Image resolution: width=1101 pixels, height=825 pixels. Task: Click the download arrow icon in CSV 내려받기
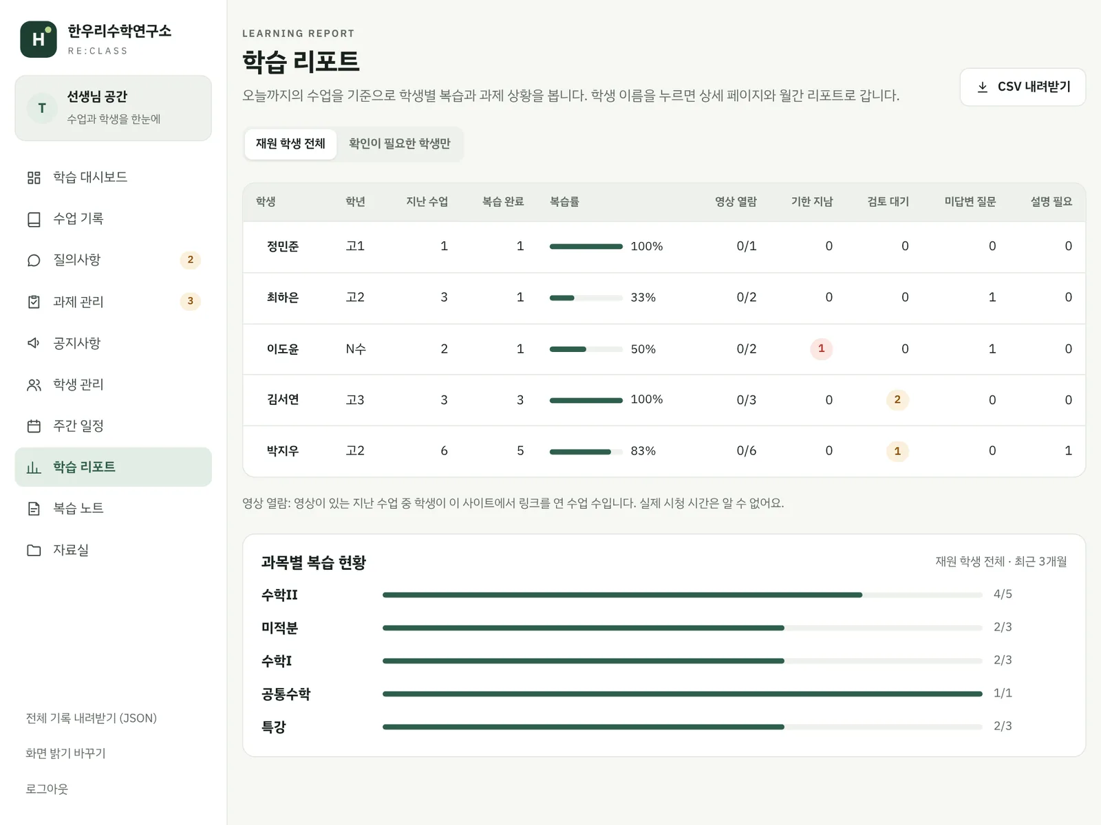click(983, 87)
